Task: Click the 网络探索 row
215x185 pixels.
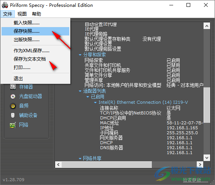Action: point(94,61)
